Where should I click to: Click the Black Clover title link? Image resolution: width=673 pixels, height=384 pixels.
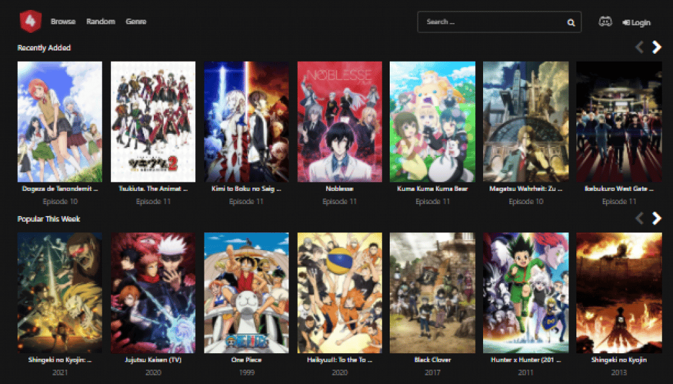432,360
